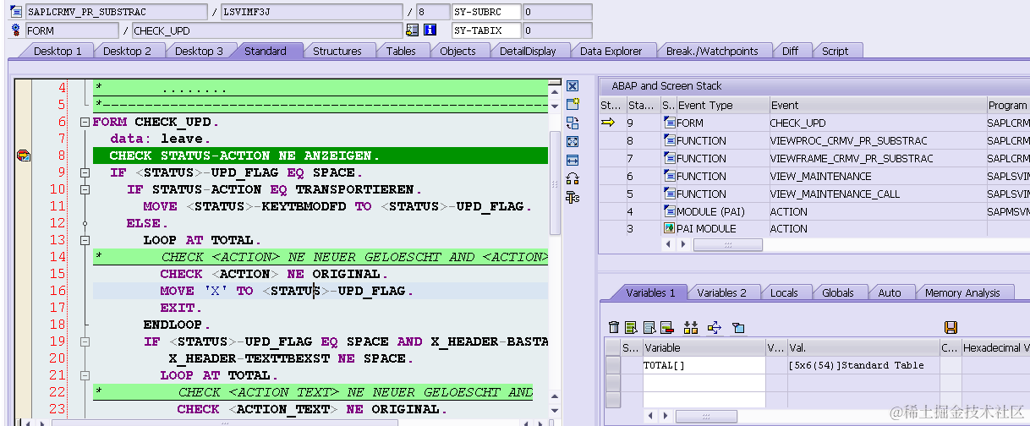Open the Break./Watchpoints tab
The image size is (1030, 426).
712,51
